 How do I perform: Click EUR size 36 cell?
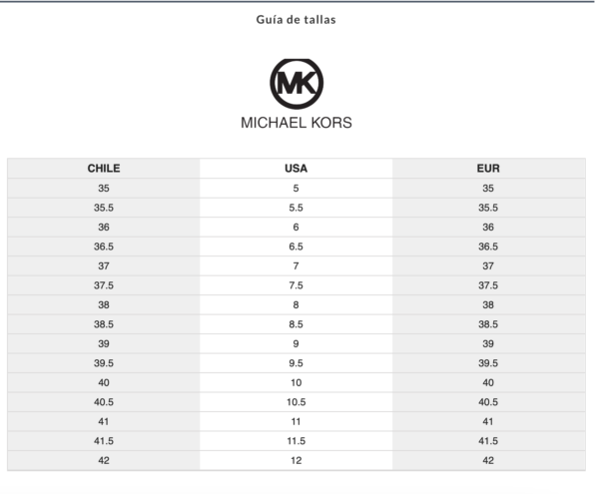pos(488,228)
